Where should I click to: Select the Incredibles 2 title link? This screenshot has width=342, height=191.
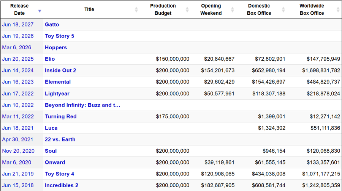(62, 185)
